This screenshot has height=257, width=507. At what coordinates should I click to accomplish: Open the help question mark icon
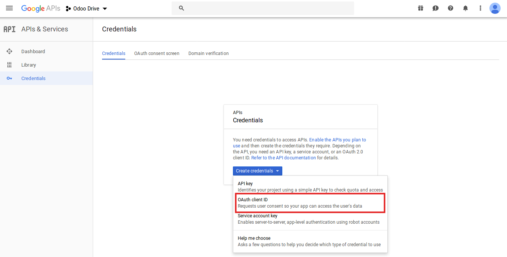pos(451,8)
